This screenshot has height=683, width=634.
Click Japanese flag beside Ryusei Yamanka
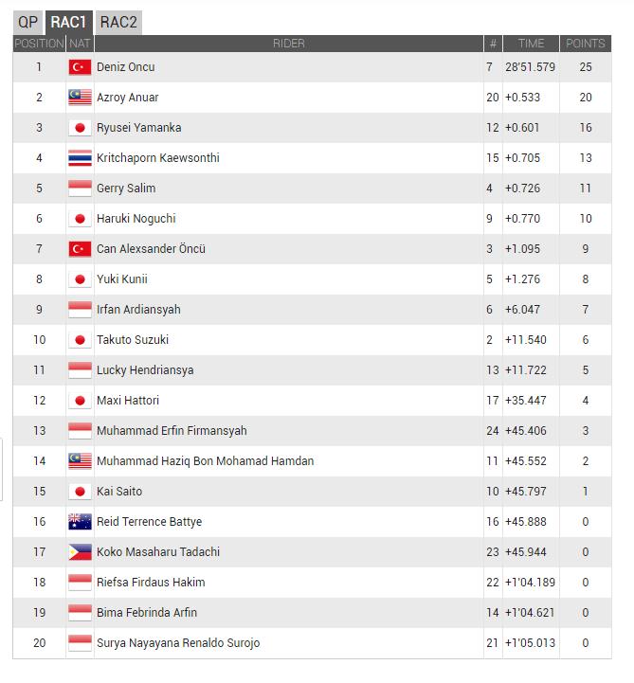(x=80, y=128)
